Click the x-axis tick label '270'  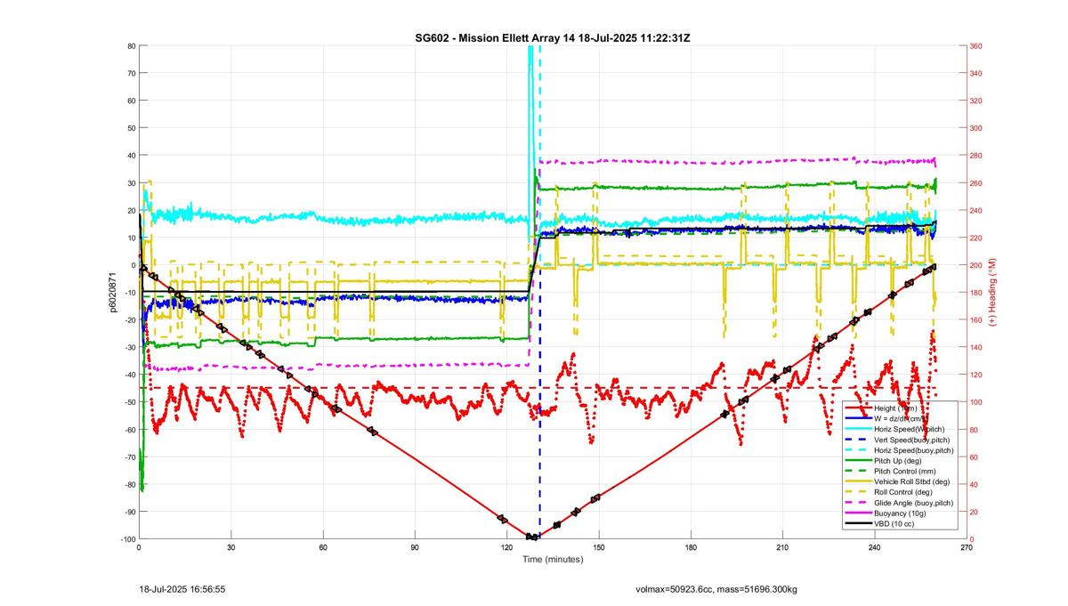point(967,547)
